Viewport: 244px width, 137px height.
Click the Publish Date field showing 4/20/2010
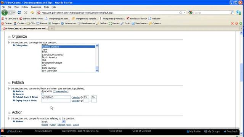pos(56,97)
